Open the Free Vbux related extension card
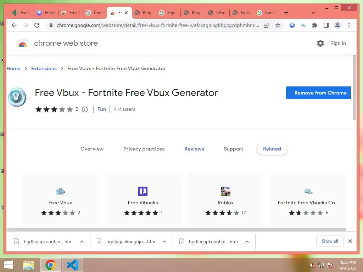 click(60, 199)
